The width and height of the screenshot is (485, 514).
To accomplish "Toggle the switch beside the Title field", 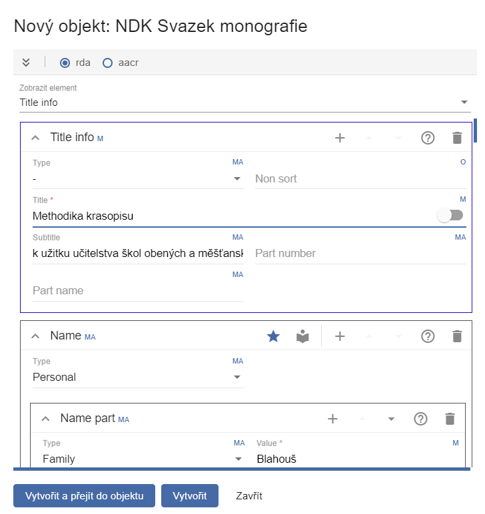I will click(450, 215).
